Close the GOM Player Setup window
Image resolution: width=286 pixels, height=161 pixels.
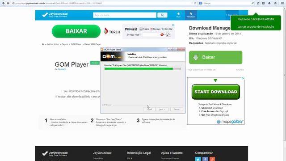point(181,49)
